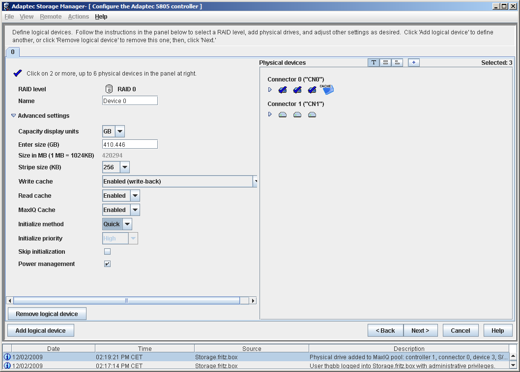Image resolution: width=520 pixels, height=372 pixels.
Task: Open Initialize method dropdown
Action: pyautogui.click(x=127, y=224)
